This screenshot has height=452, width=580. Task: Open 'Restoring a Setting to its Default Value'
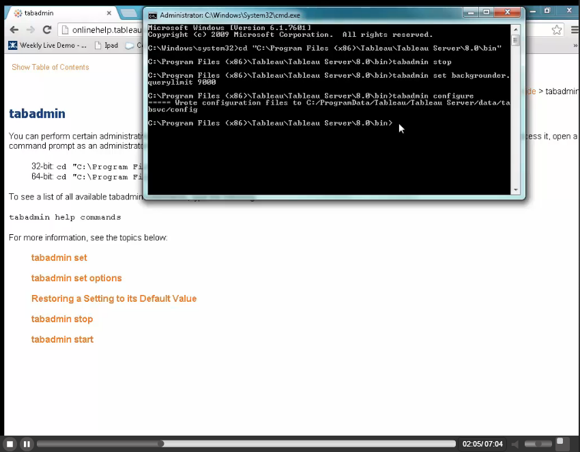[x=114, y=298]
